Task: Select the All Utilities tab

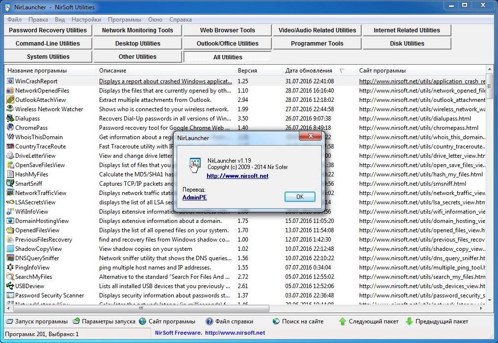Action: tap(227, 57)
